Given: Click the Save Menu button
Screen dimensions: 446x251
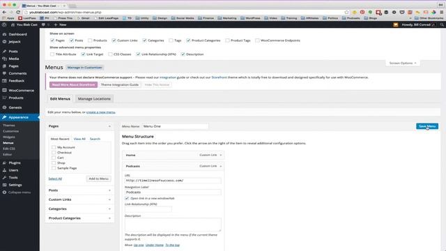Looking at the screenshot, I should coord(427,126).
